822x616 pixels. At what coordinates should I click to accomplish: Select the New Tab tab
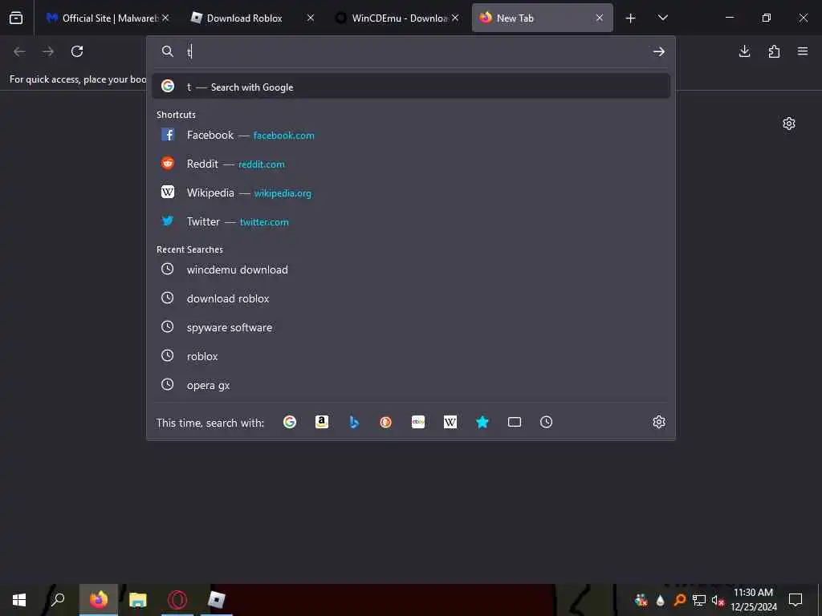coord(542,18)
